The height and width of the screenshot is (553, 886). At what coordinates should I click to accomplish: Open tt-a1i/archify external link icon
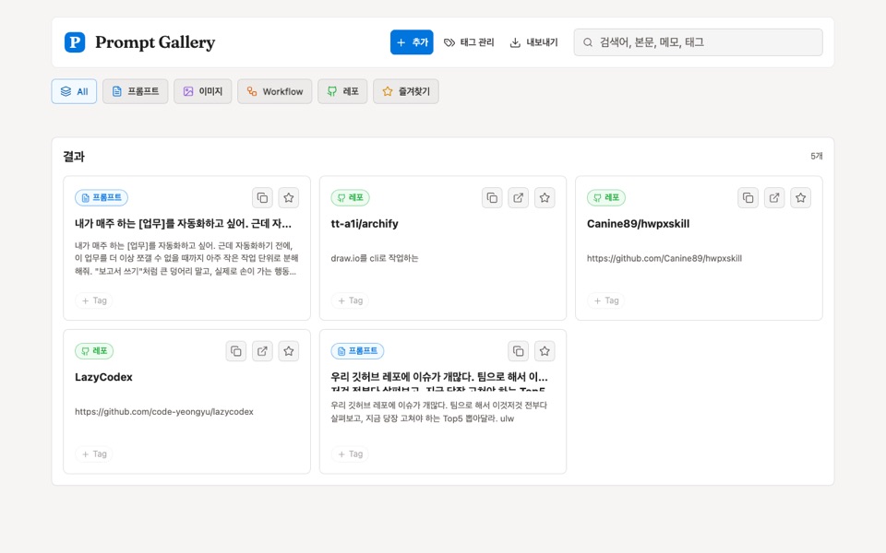(x=518, y=197)
